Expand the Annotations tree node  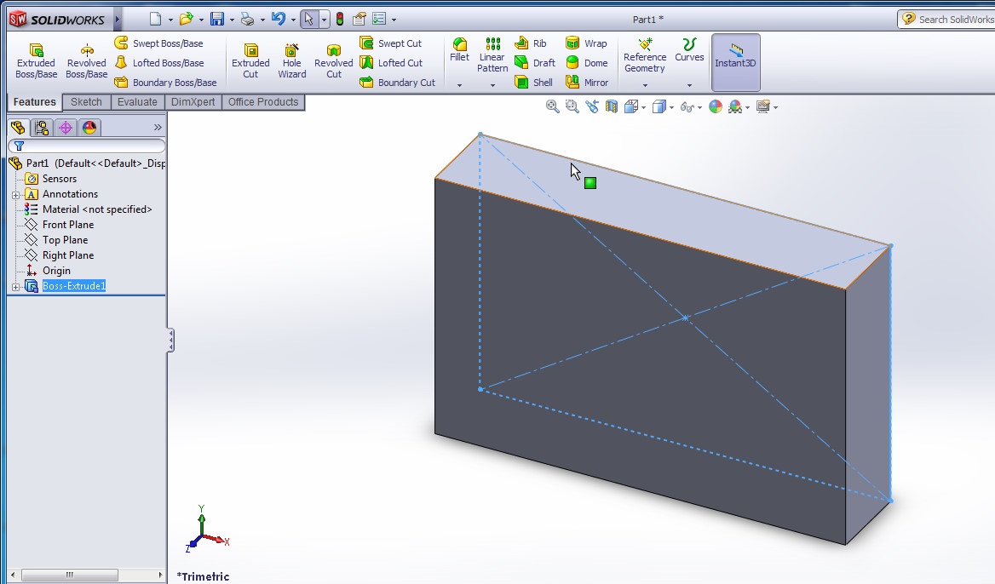pos(17,194)
